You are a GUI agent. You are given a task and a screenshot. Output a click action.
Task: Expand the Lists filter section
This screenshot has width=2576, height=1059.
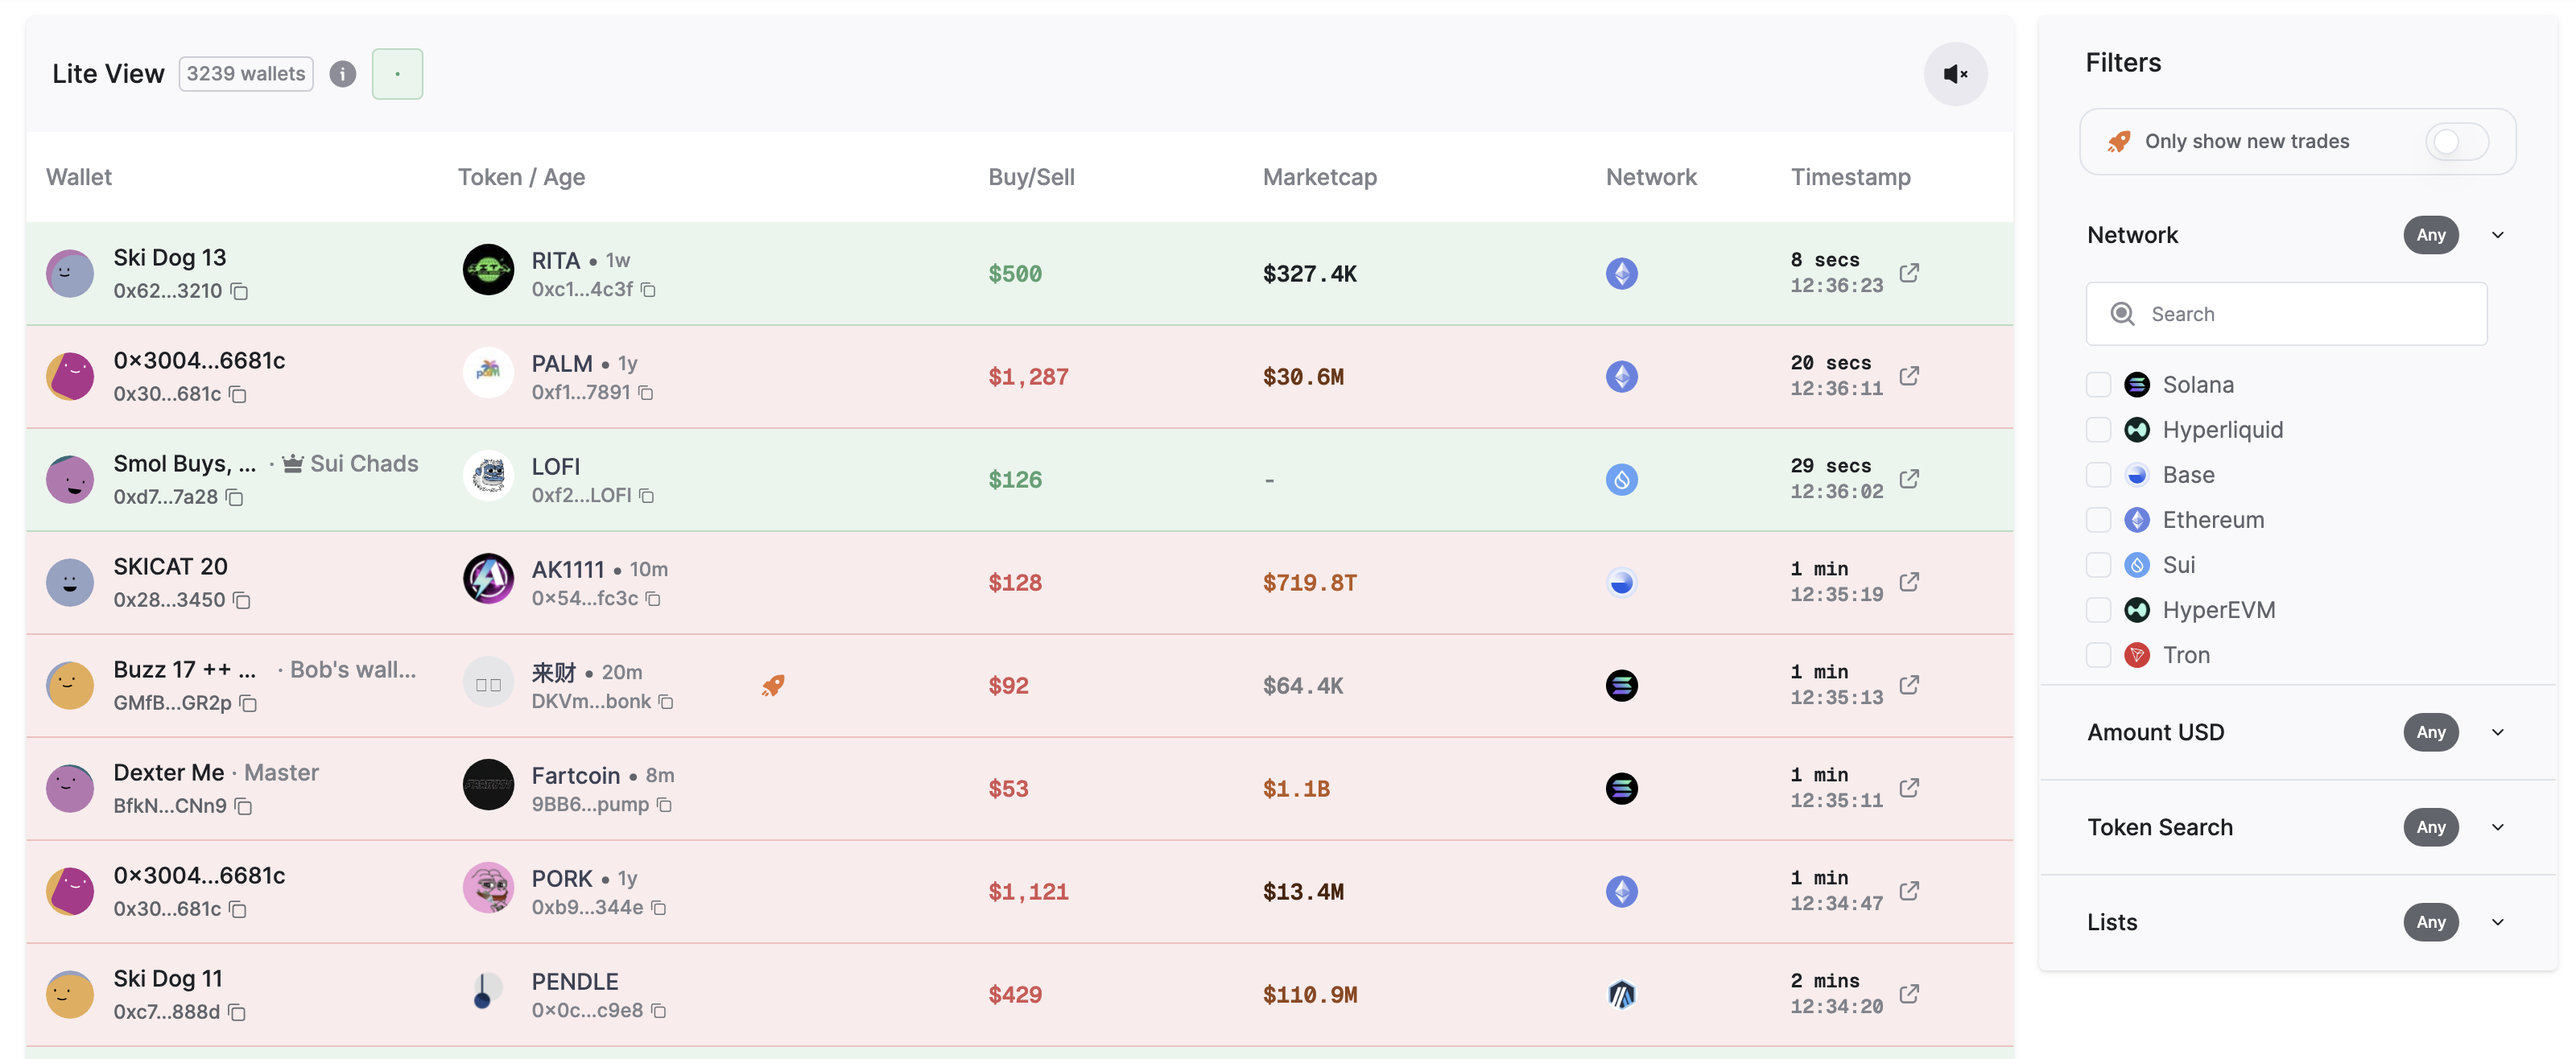pos(2497,922)
